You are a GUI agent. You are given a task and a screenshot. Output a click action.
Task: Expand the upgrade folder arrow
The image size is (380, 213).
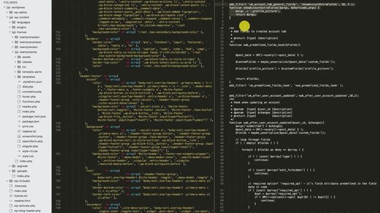click(x=10, y=166)
